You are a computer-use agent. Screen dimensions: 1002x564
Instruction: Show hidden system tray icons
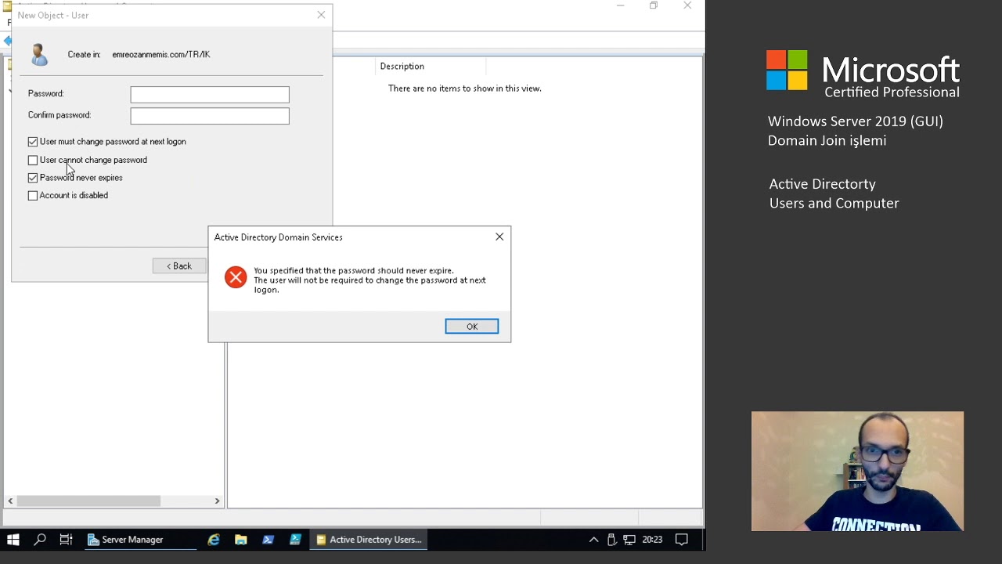click(x=593, y=540)
